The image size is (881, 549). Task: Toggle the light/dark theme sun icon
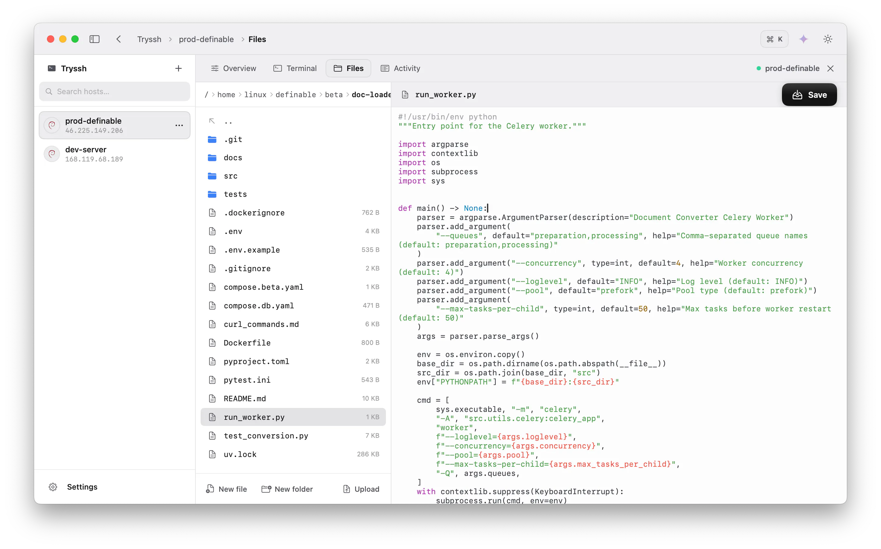[x=828, y=39]
